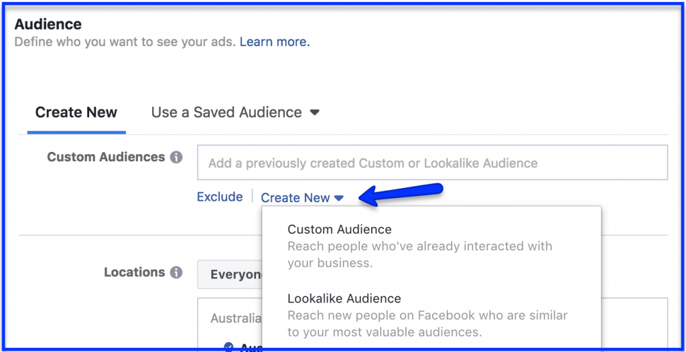This screenshot has height=352, width=686.
Task: Collapse the Create New dropdown arrow
Action: [x=338, y=198]
